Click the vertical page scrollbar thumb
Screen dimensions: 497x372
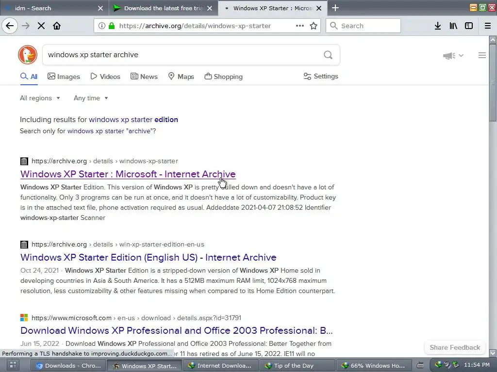[x=493, y=82]
